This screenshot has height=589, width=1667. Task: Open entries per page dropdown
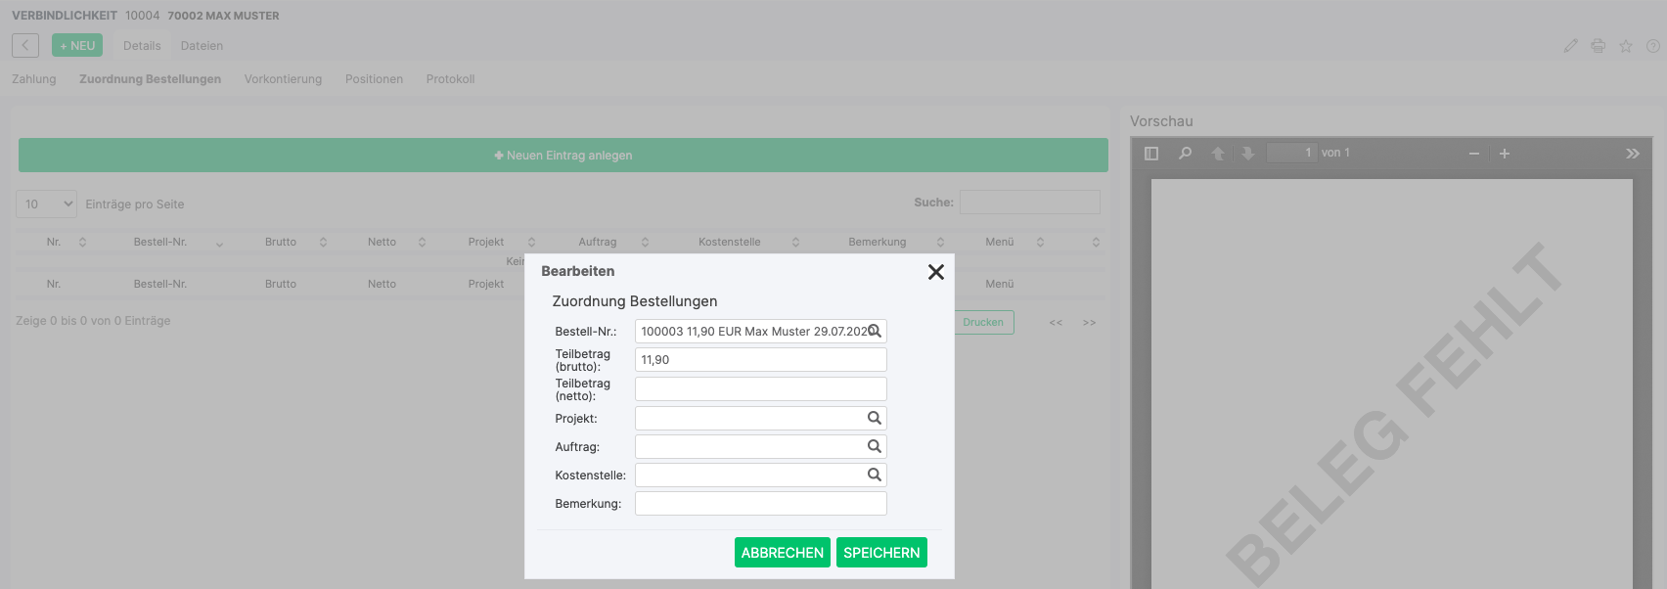(x=46, y=204)
